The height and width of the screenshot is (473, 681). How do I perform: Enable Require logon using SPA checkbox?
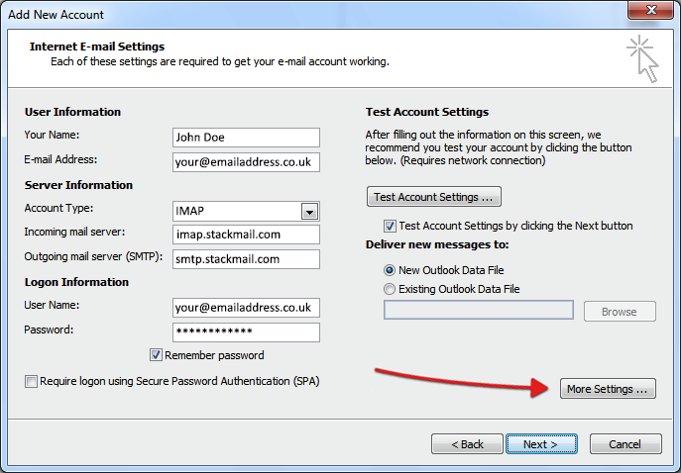pyautogui.click(x=31, y=382)
